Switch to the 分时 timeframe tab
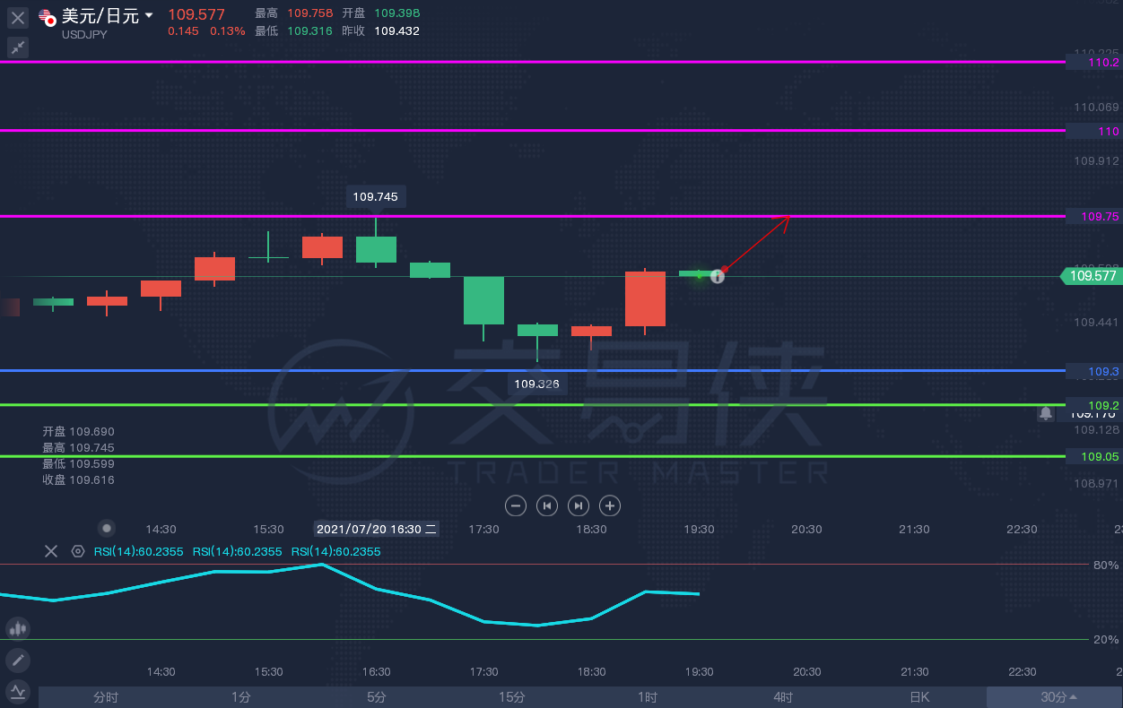This screenshot has width=1123, height=708. click(x=105, y=697)
